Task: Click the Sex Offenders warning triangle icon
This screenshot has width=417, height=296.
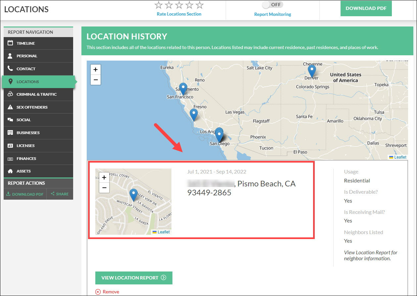Action: (x=10, y=107)
